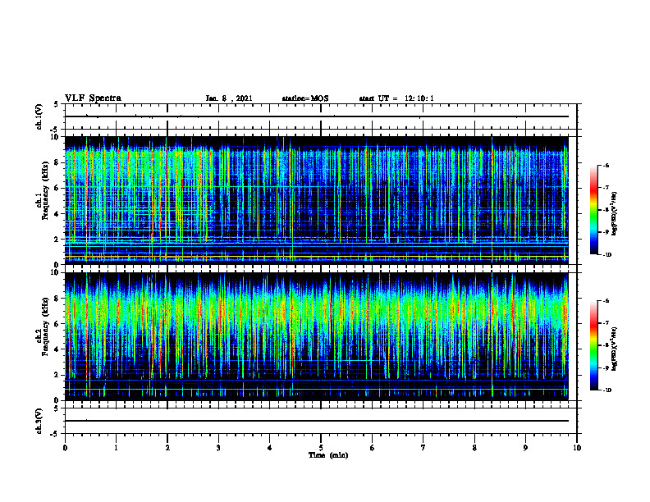Click the ch.1 spectrogram panel
The height and width of the screenshot is (502, 650).
[x=317, y=200]
